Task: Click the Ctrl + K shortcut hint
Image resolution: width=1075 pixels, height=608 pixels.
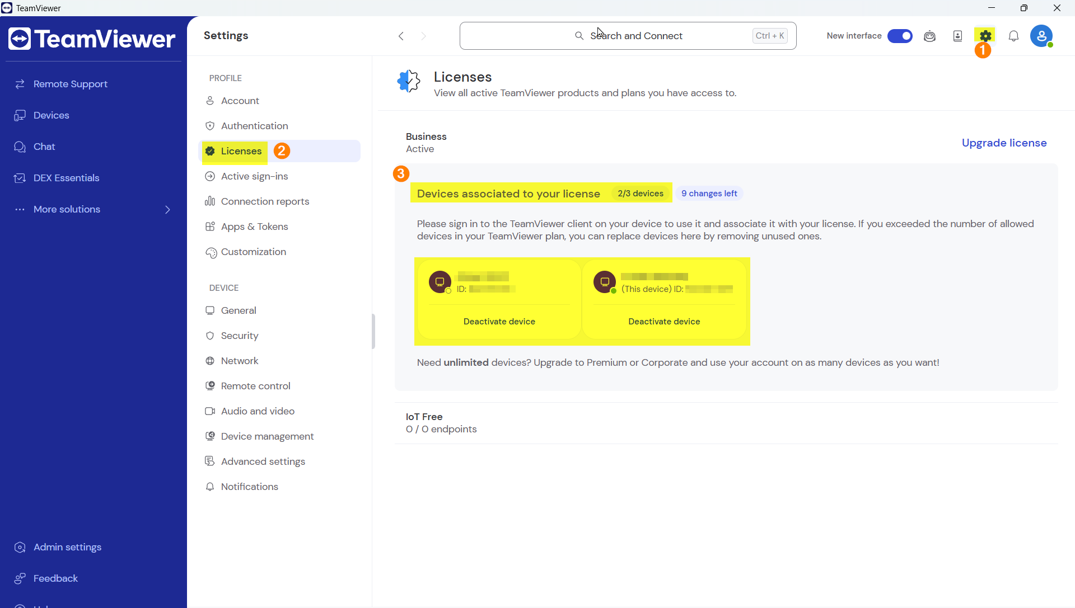Action: pos(770,36)
